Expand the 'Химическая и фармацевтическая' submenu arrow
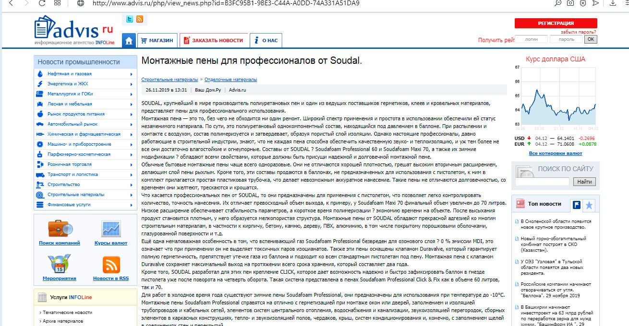The height and width of the screenshot is (326, 629). coord(131,134)
